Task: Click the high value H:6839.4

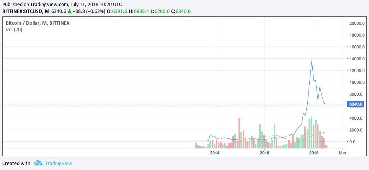Action: tap(137, 11)
